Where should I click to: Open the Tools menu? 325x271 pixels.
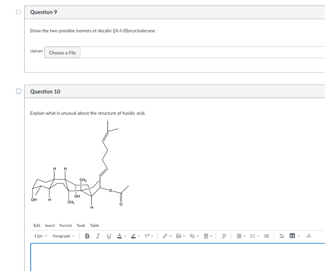coord(81,225)
